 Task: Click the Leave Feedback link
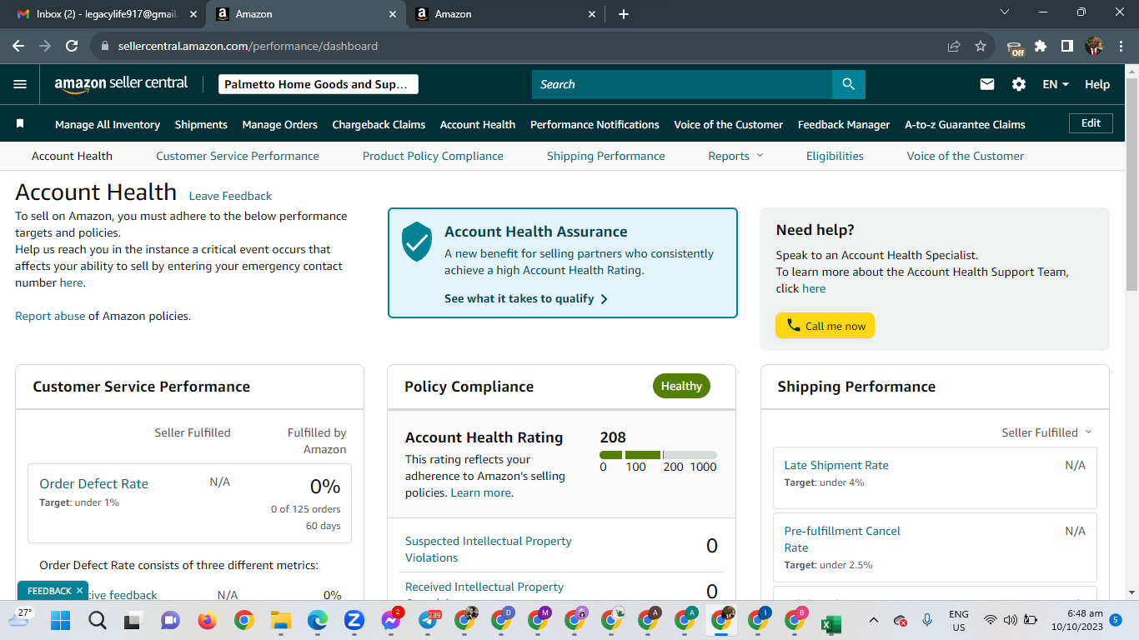(230, 196)
